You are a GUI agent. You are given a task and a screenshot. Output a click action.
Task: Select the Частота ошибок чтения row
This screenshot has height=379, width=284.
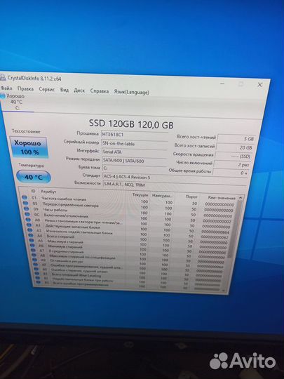129,201
